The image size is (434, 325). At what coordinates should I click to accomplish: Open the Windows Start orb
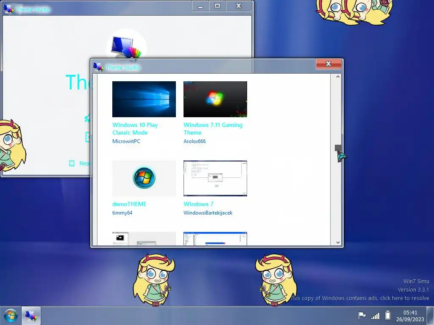tap(11, 316)
